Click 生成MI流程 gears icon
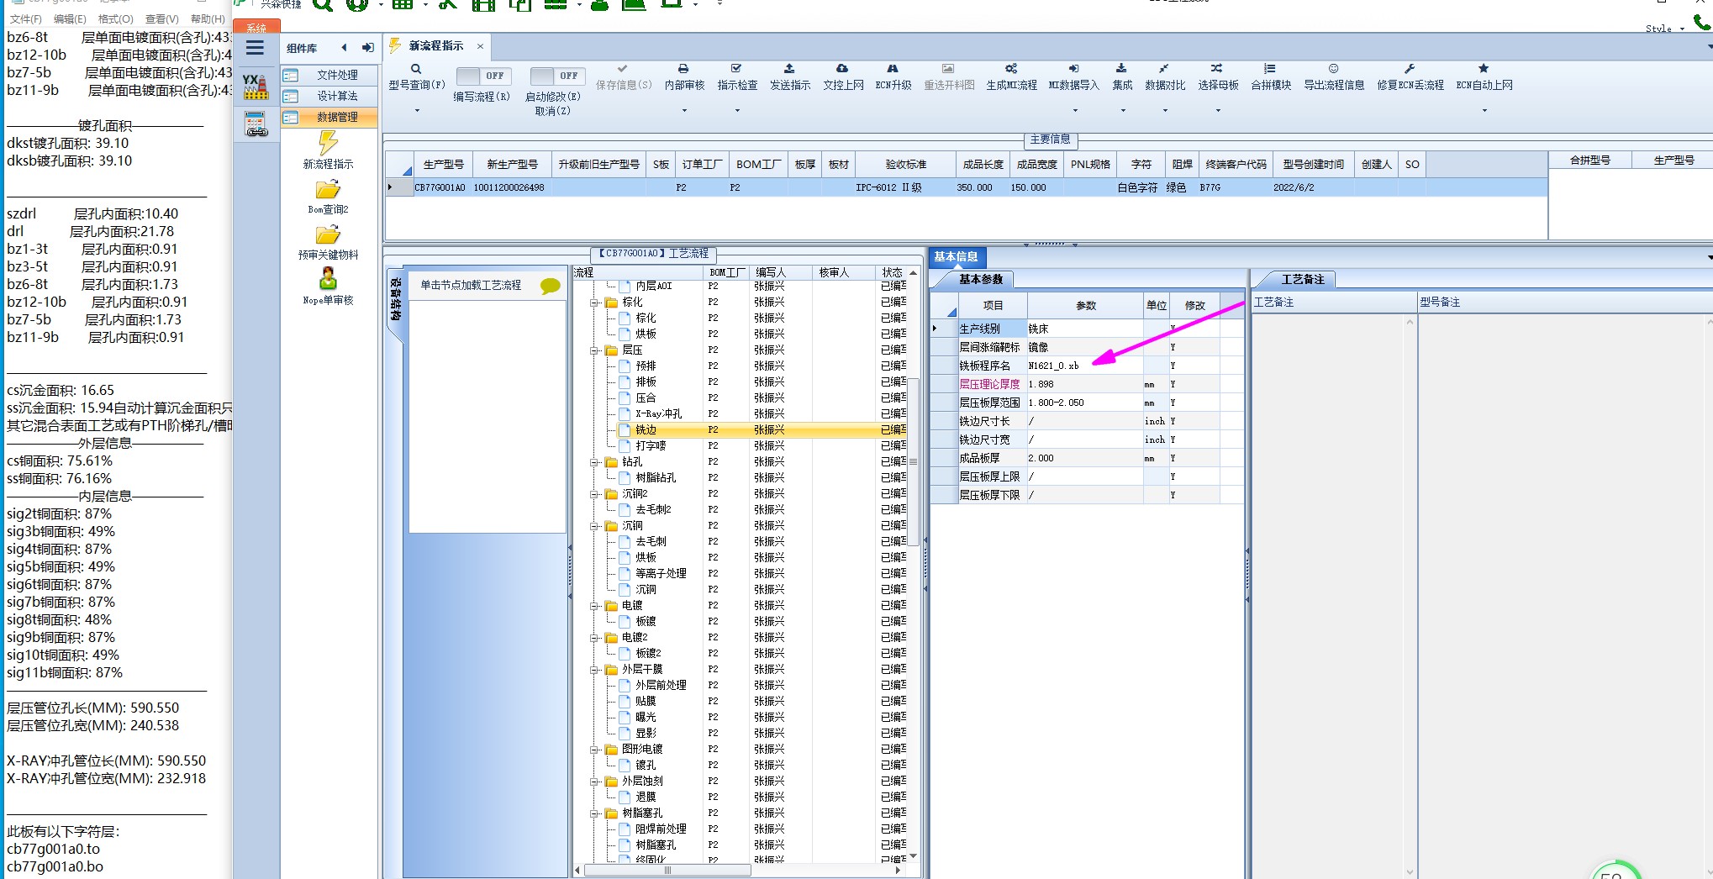Screen dimensions: 1713x879 click(x=1011, y=69)
